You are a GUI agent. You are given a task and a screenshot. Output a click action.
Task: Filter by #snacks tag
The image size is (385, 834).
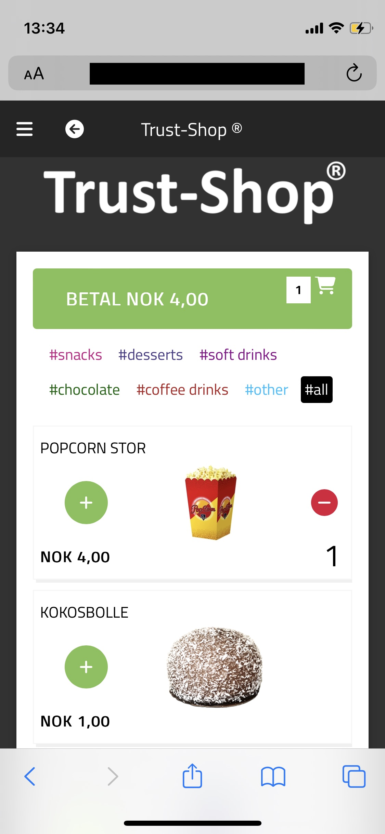click(x=76, y=355)
